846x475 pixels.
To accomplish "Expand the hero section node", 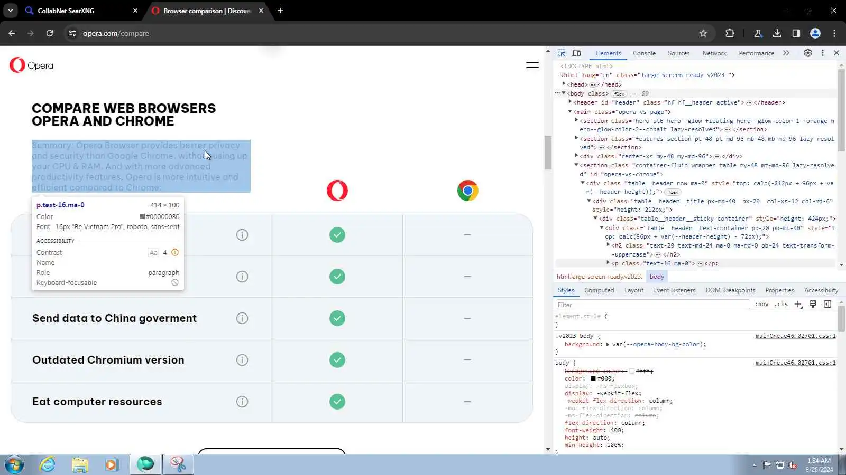I will 576,120.
